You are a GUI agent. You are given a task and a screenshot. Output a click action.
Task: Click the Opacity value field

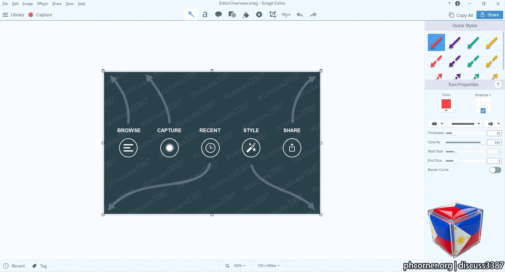coord(494,143)
